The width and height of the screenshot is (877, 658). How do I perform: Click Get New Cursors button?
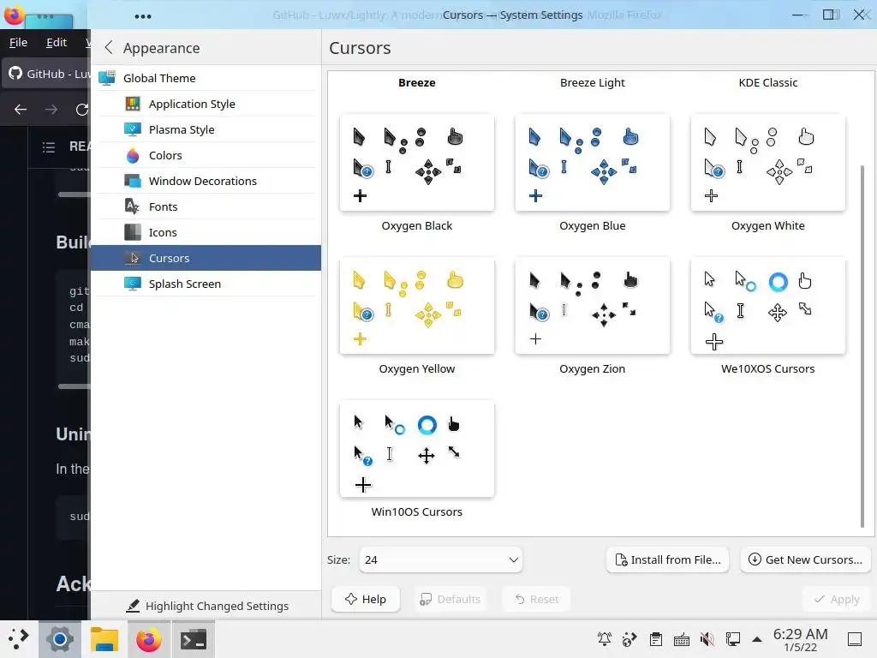pyautogui.click(x=805, y=560)
